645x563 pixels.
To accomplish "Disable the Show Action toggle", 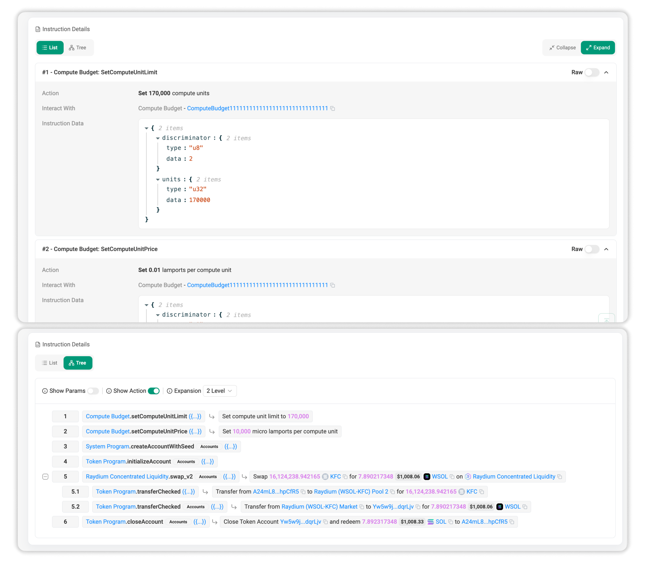I will 153,391.
